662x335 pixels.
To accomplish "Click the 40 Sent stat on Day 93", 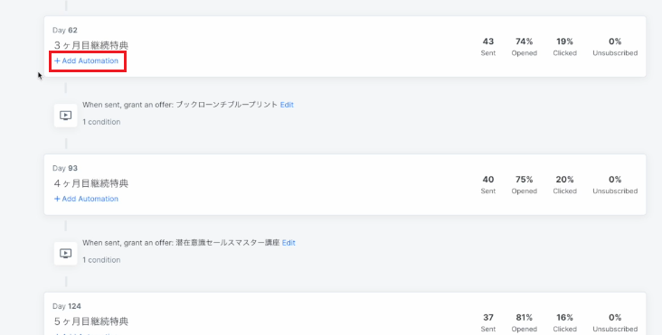I will (x=488, y=185).
